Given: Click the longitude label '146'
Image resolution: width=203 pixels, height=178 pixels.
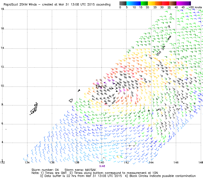Looking at the screenshot, I should coord(176,162).
